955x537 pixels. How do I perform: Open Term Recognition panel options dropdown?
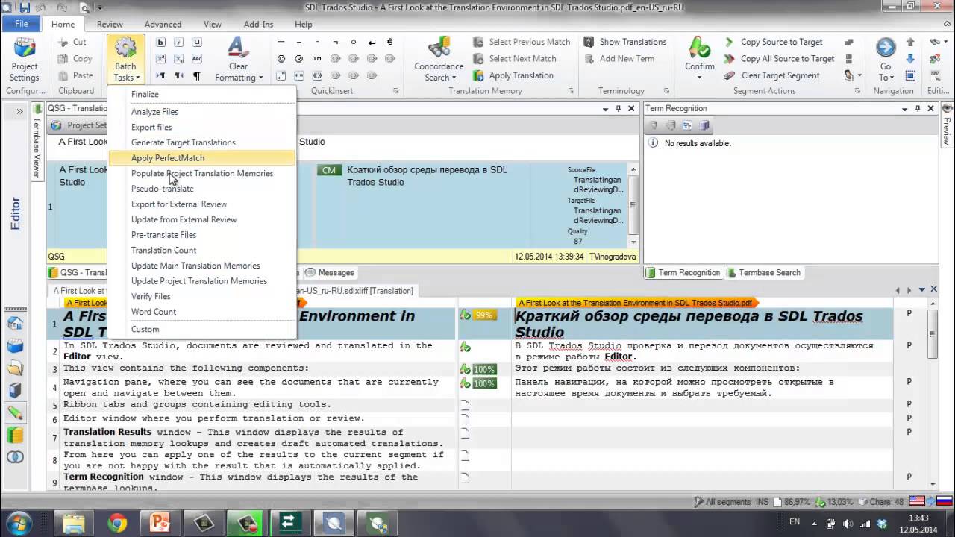click(905, 109)
